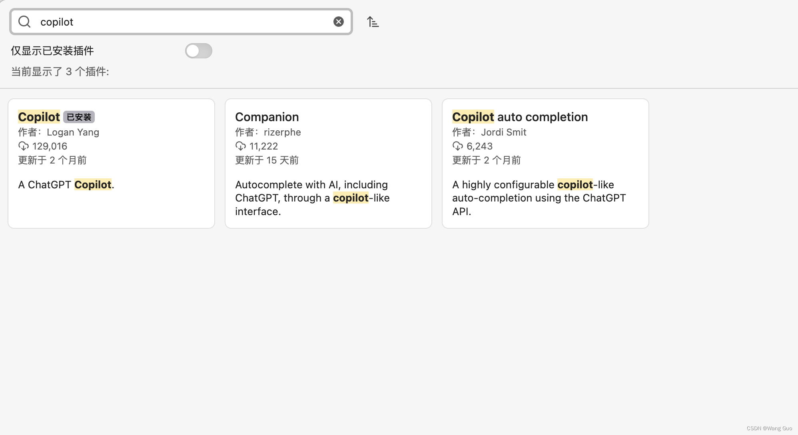Click the 'A ChatGPT Copilot' description text
This screenshot has height=435, width=798.
coord(66,185)
